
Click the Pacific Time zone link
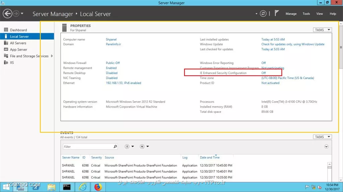pos(287,78)
